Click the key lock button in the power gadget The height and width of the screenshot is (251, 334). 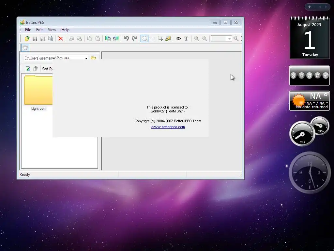click(326, 75)
